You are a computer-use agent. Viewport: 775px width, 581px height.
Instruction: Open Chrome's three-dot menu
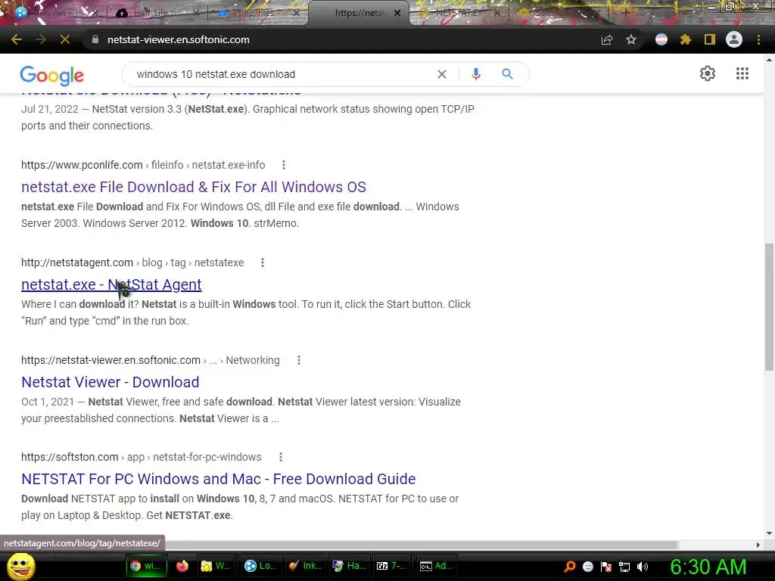(x=758, y=39)
